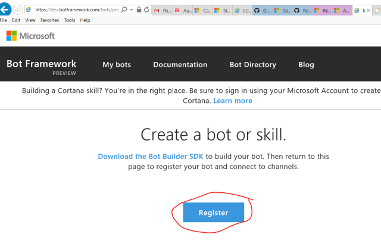This screenshot has width=381, height=250.
Task: Open the Tools menu
Action: [x=70, y=20]
